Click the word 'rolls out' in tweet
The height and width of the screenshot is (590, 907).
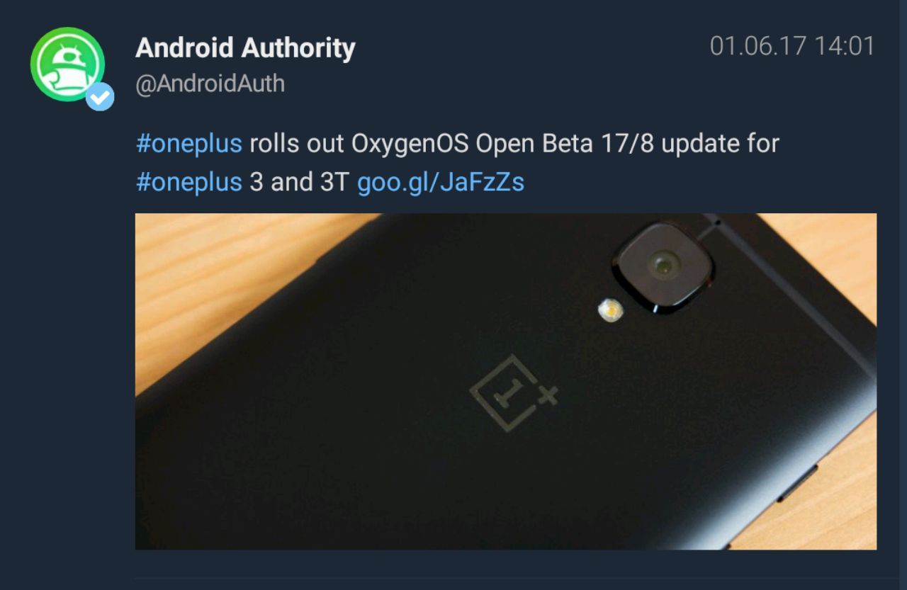297,144
